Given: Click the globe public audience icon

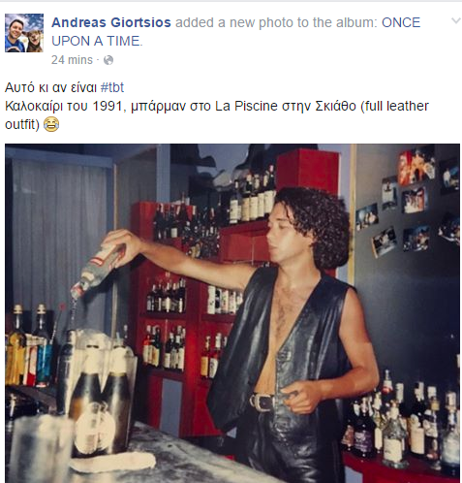Looking at the screenshot, I should click(x=108, y=60).
